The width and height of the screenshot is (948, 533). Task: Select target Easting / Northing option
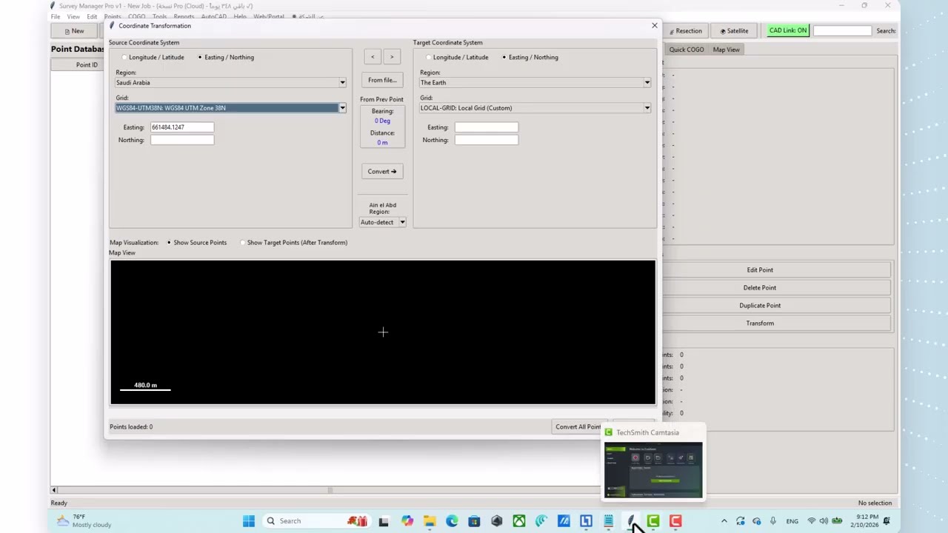click(530, 57)
